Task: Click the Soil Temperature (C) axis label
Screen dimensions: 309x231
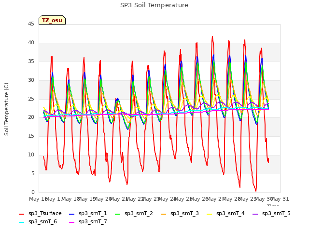Action: 6,109
